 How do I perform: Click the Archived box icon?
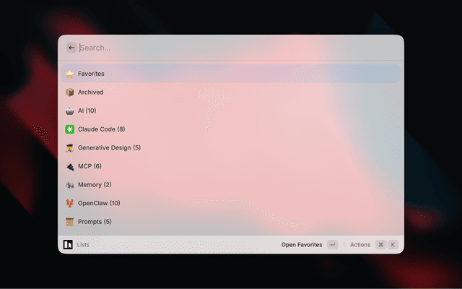(x=69, y=92)
